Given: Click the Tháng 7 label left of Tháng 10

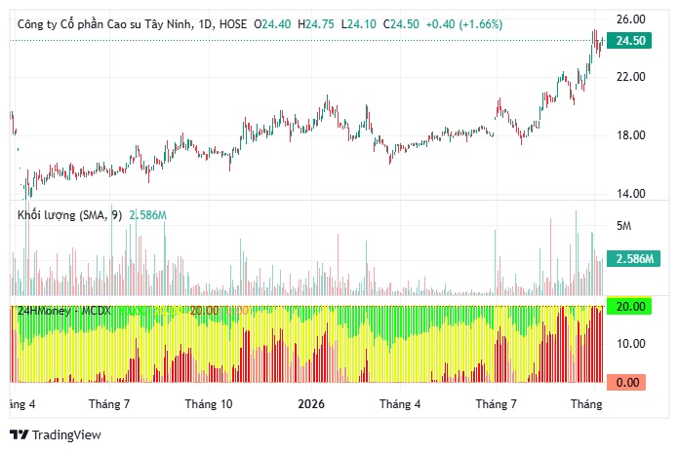Looking at the screenshot, I should 109,404.
